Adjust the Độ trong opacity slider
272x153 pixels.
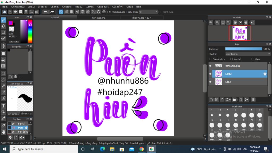coord(244,49)
